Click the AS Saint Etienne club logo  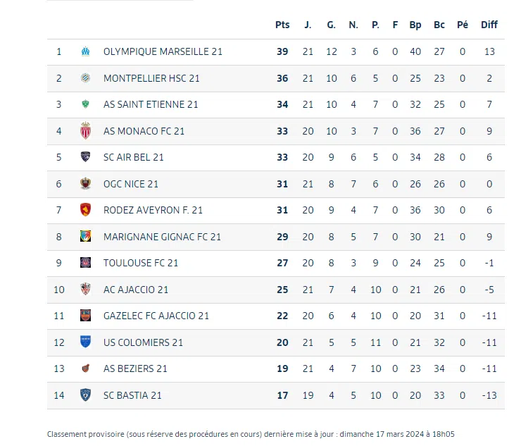coord(85,104)
